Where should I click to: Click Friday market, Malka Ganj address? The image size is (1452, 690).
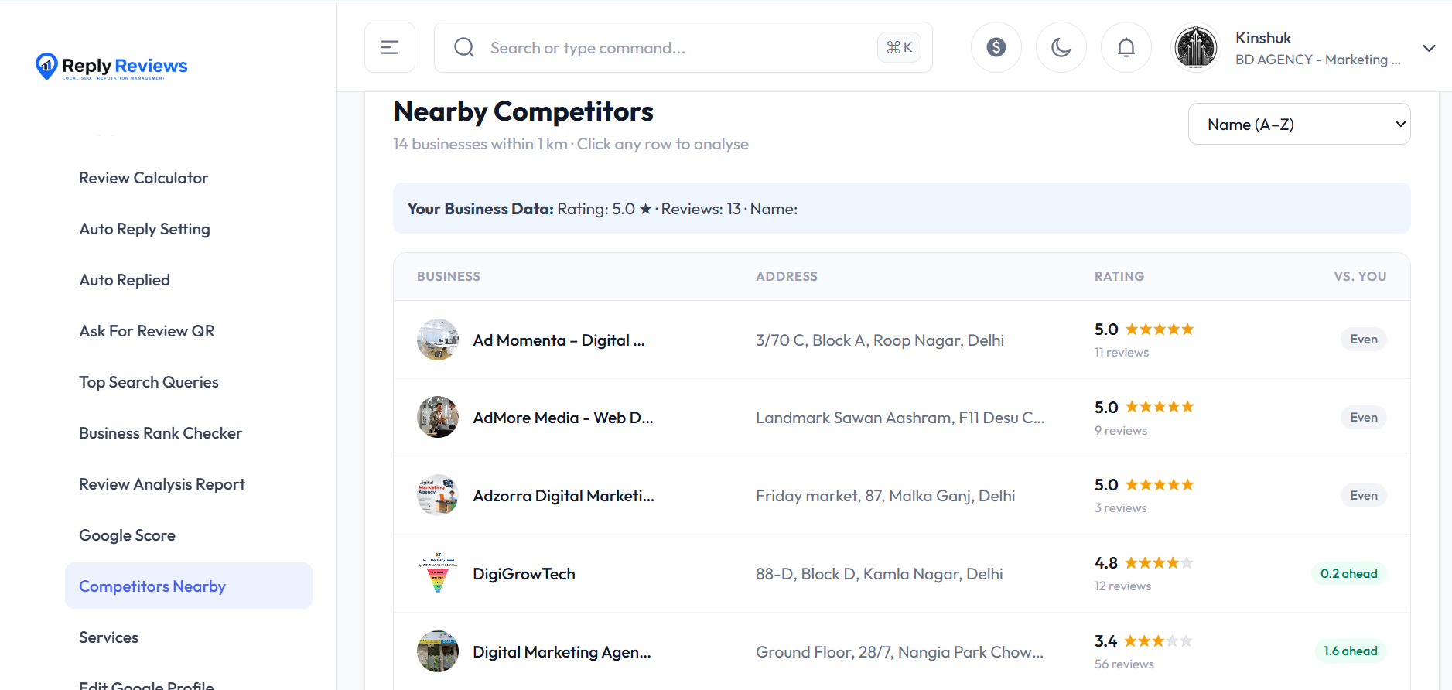click(x=885, y=496)
